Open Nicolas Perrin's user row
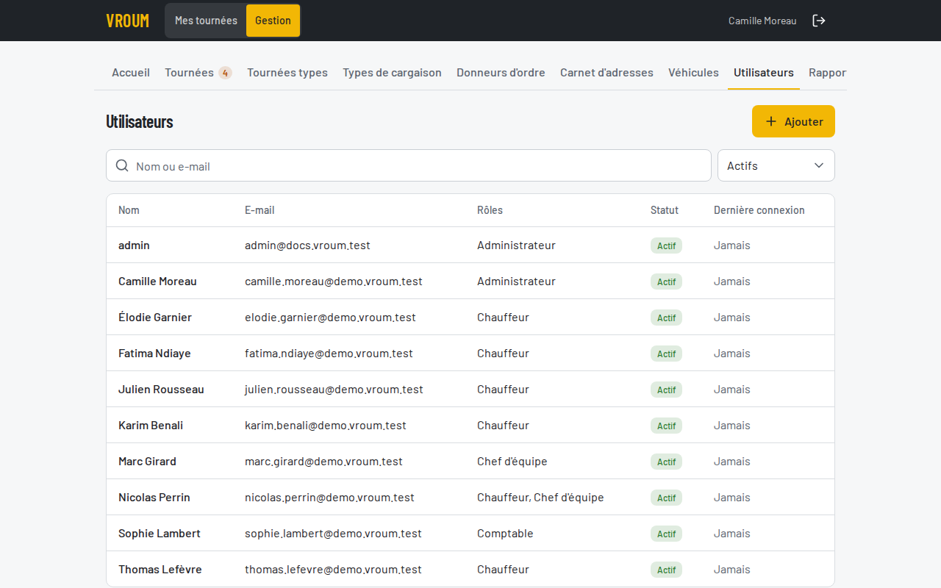 click(x=470, y=498)
